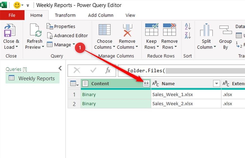Click the Excel application icon
245x158 pixels.
coord(3,5)
